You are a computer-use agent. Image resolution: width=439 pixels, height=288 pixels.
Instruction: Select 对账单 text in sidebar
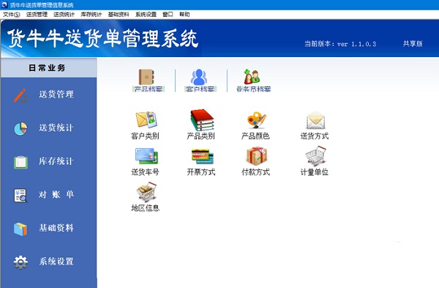coord(56,194)
